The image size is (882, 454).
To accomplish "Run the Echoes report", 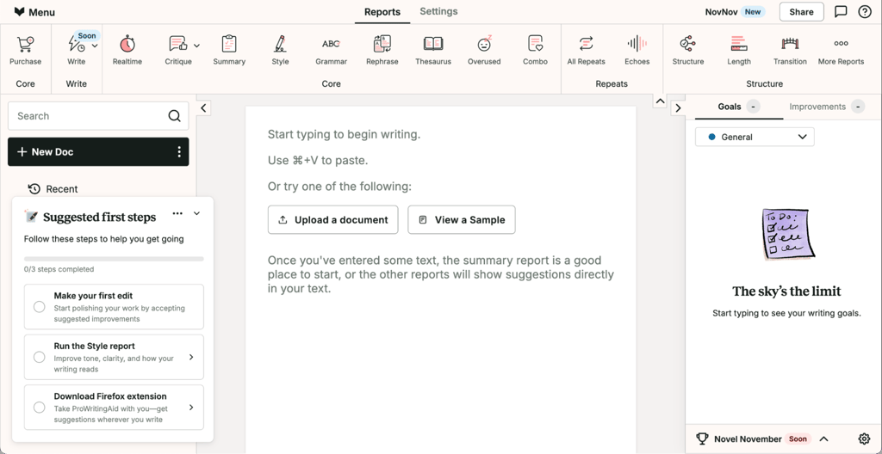I will (637, 51).
